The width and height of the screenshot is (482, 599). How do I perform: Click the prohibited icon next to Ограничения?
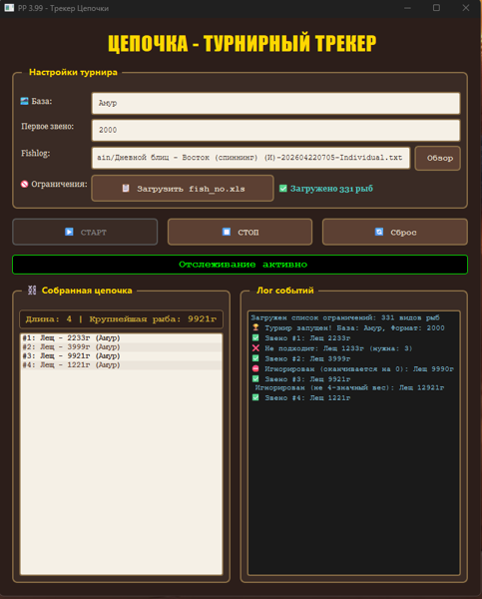(24, 184)
